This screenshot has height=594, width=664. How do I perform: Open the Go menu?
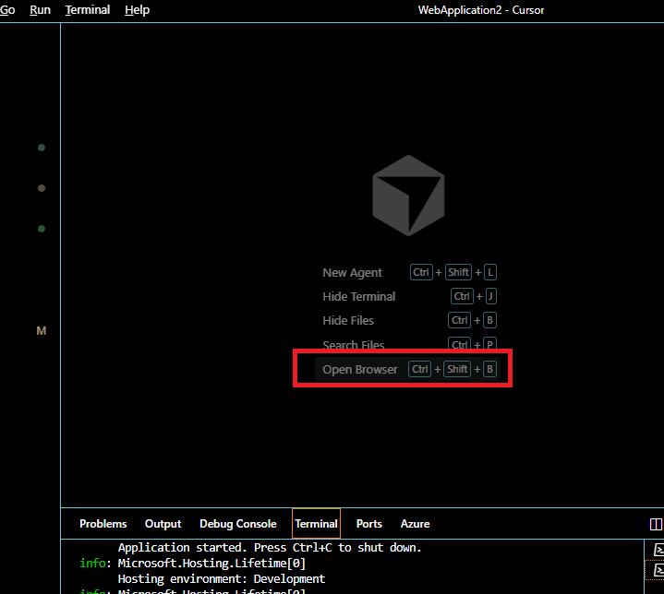pyautogui.click(x=7, y=10)
